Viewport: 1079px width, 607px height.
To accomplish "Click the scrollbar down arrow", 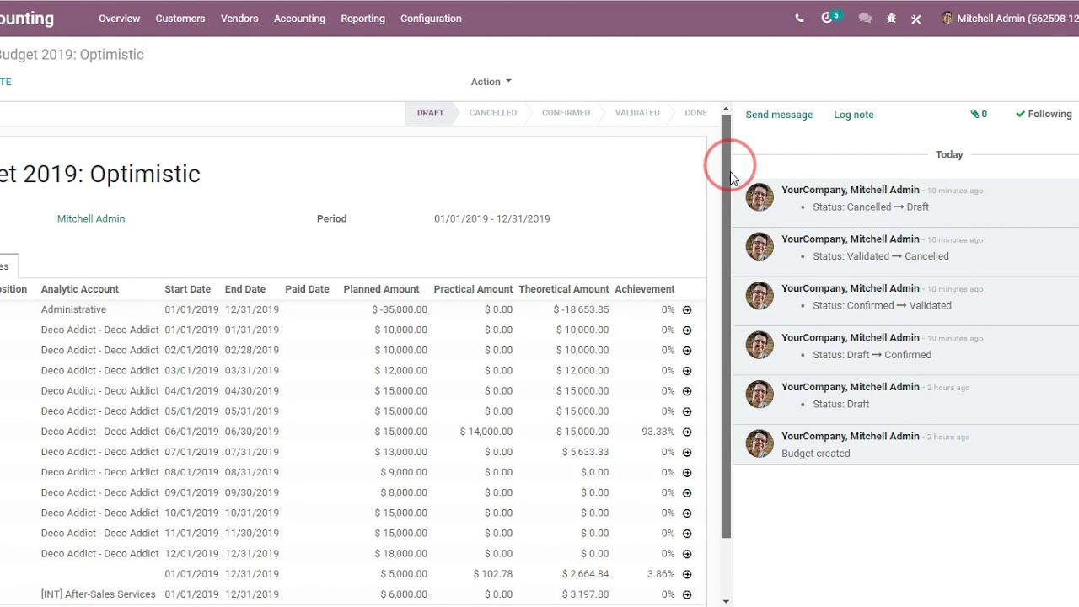I will click(x=726, y=601).
